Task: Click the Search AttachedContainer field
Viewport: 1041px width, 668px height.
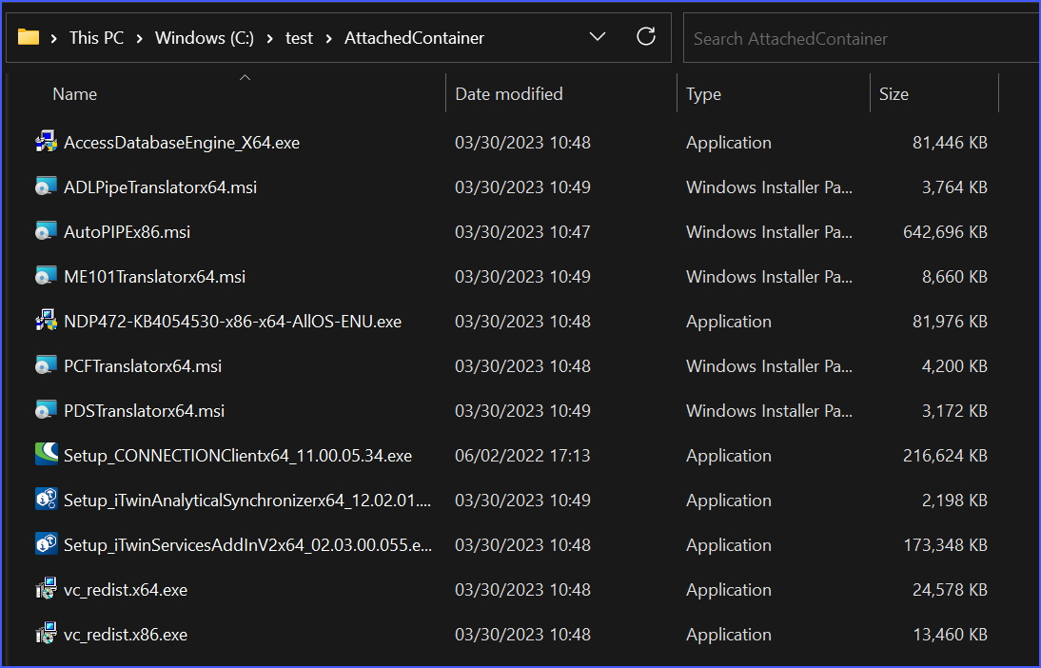Action: (x=862, y=38)
